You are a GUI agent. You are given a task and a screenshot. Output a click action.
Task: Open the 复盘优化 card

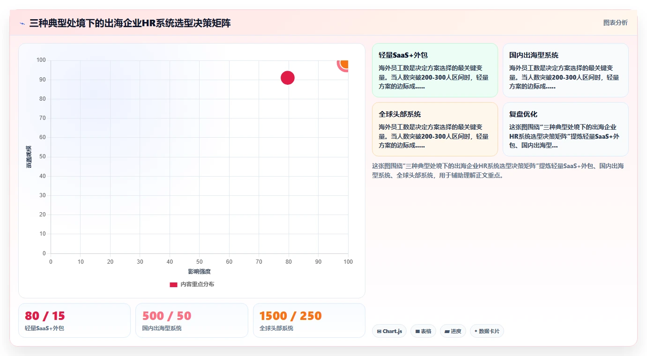pyautogui.click(x=565, y=129)
